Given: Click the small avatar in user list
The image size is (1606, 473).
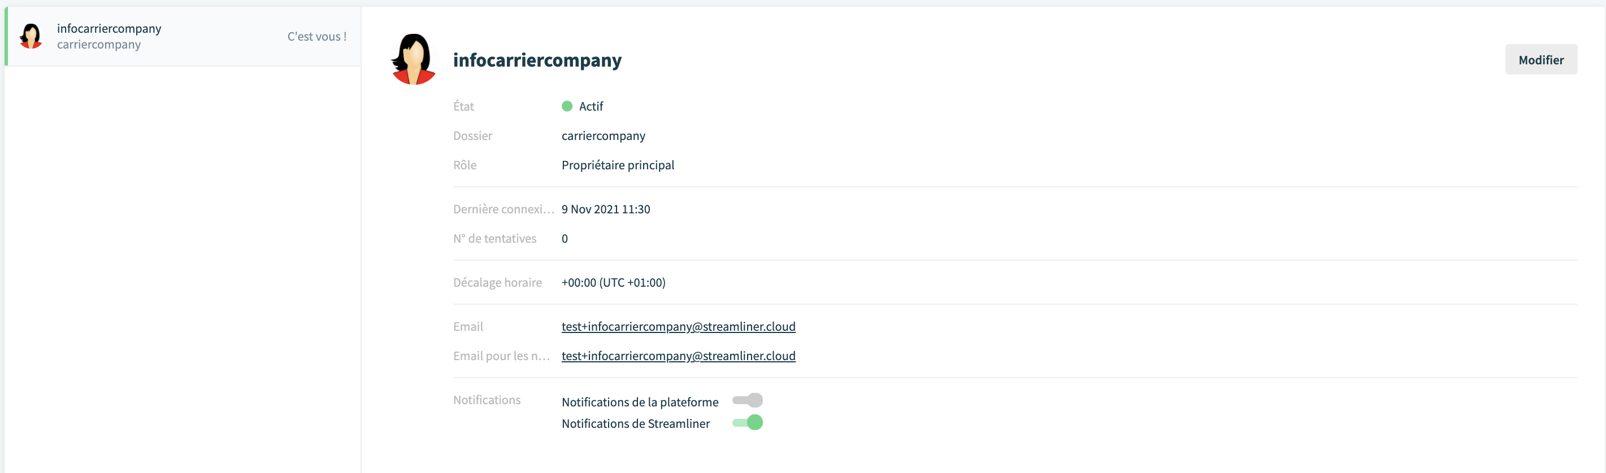Looking at the screenshot, I should [x=31, y=36].
